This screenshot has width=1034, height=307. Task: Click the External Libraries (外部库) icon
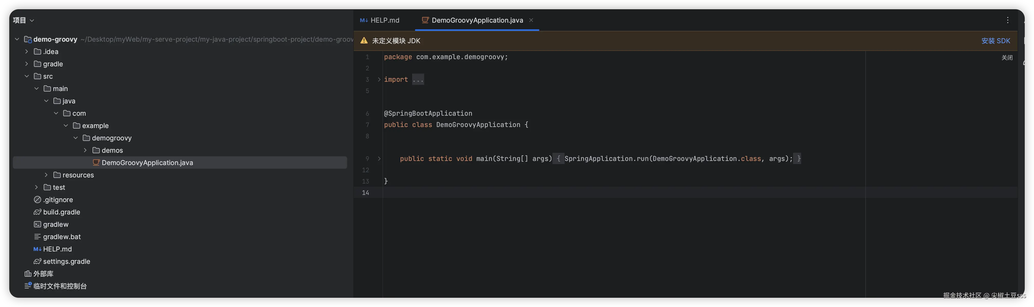tap(28, 274)
